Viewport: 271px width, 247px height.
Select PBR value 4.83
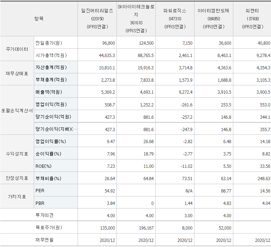(227, 203)
